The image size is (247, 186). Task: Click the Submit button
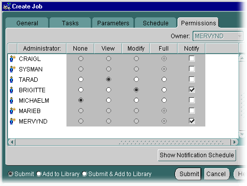tap(188, 174)
